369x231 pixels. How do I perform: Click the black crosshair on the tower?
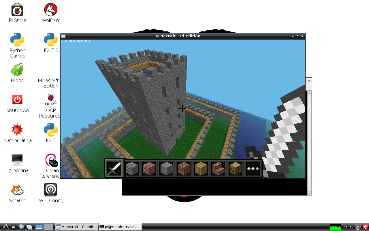coord(182,109)
